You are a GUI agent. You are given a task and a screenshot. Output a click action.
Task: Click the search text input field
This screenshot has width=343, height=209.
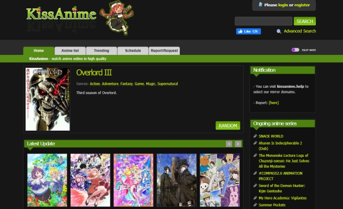click(x=264, y=21)
